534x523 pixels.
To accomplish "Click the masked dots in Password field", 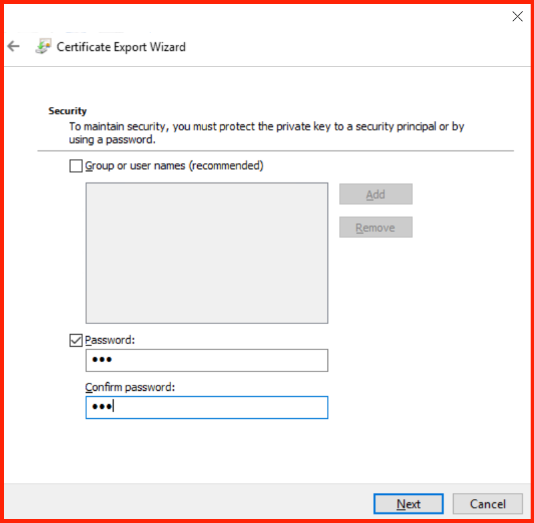I will click(102, 359).
